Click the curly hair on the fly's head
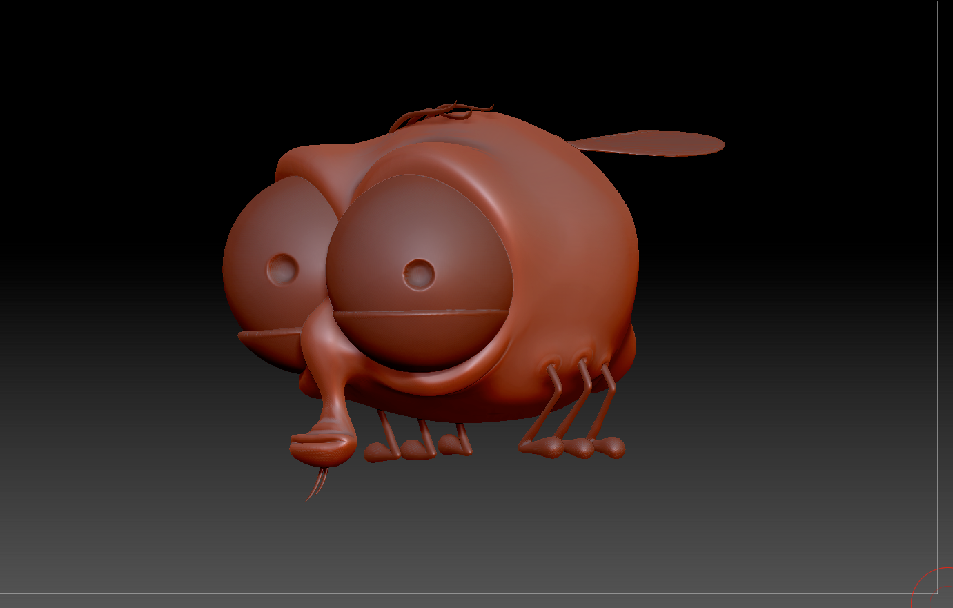The image size is (953, 608). tap(441, 116)
